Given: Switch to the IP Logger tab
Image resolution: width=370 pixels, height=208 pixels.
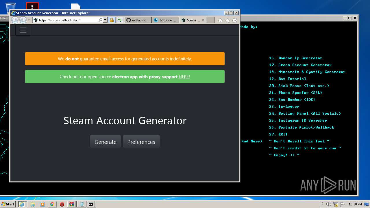Looking at the screenshot, I should click(x=165, y=20).
